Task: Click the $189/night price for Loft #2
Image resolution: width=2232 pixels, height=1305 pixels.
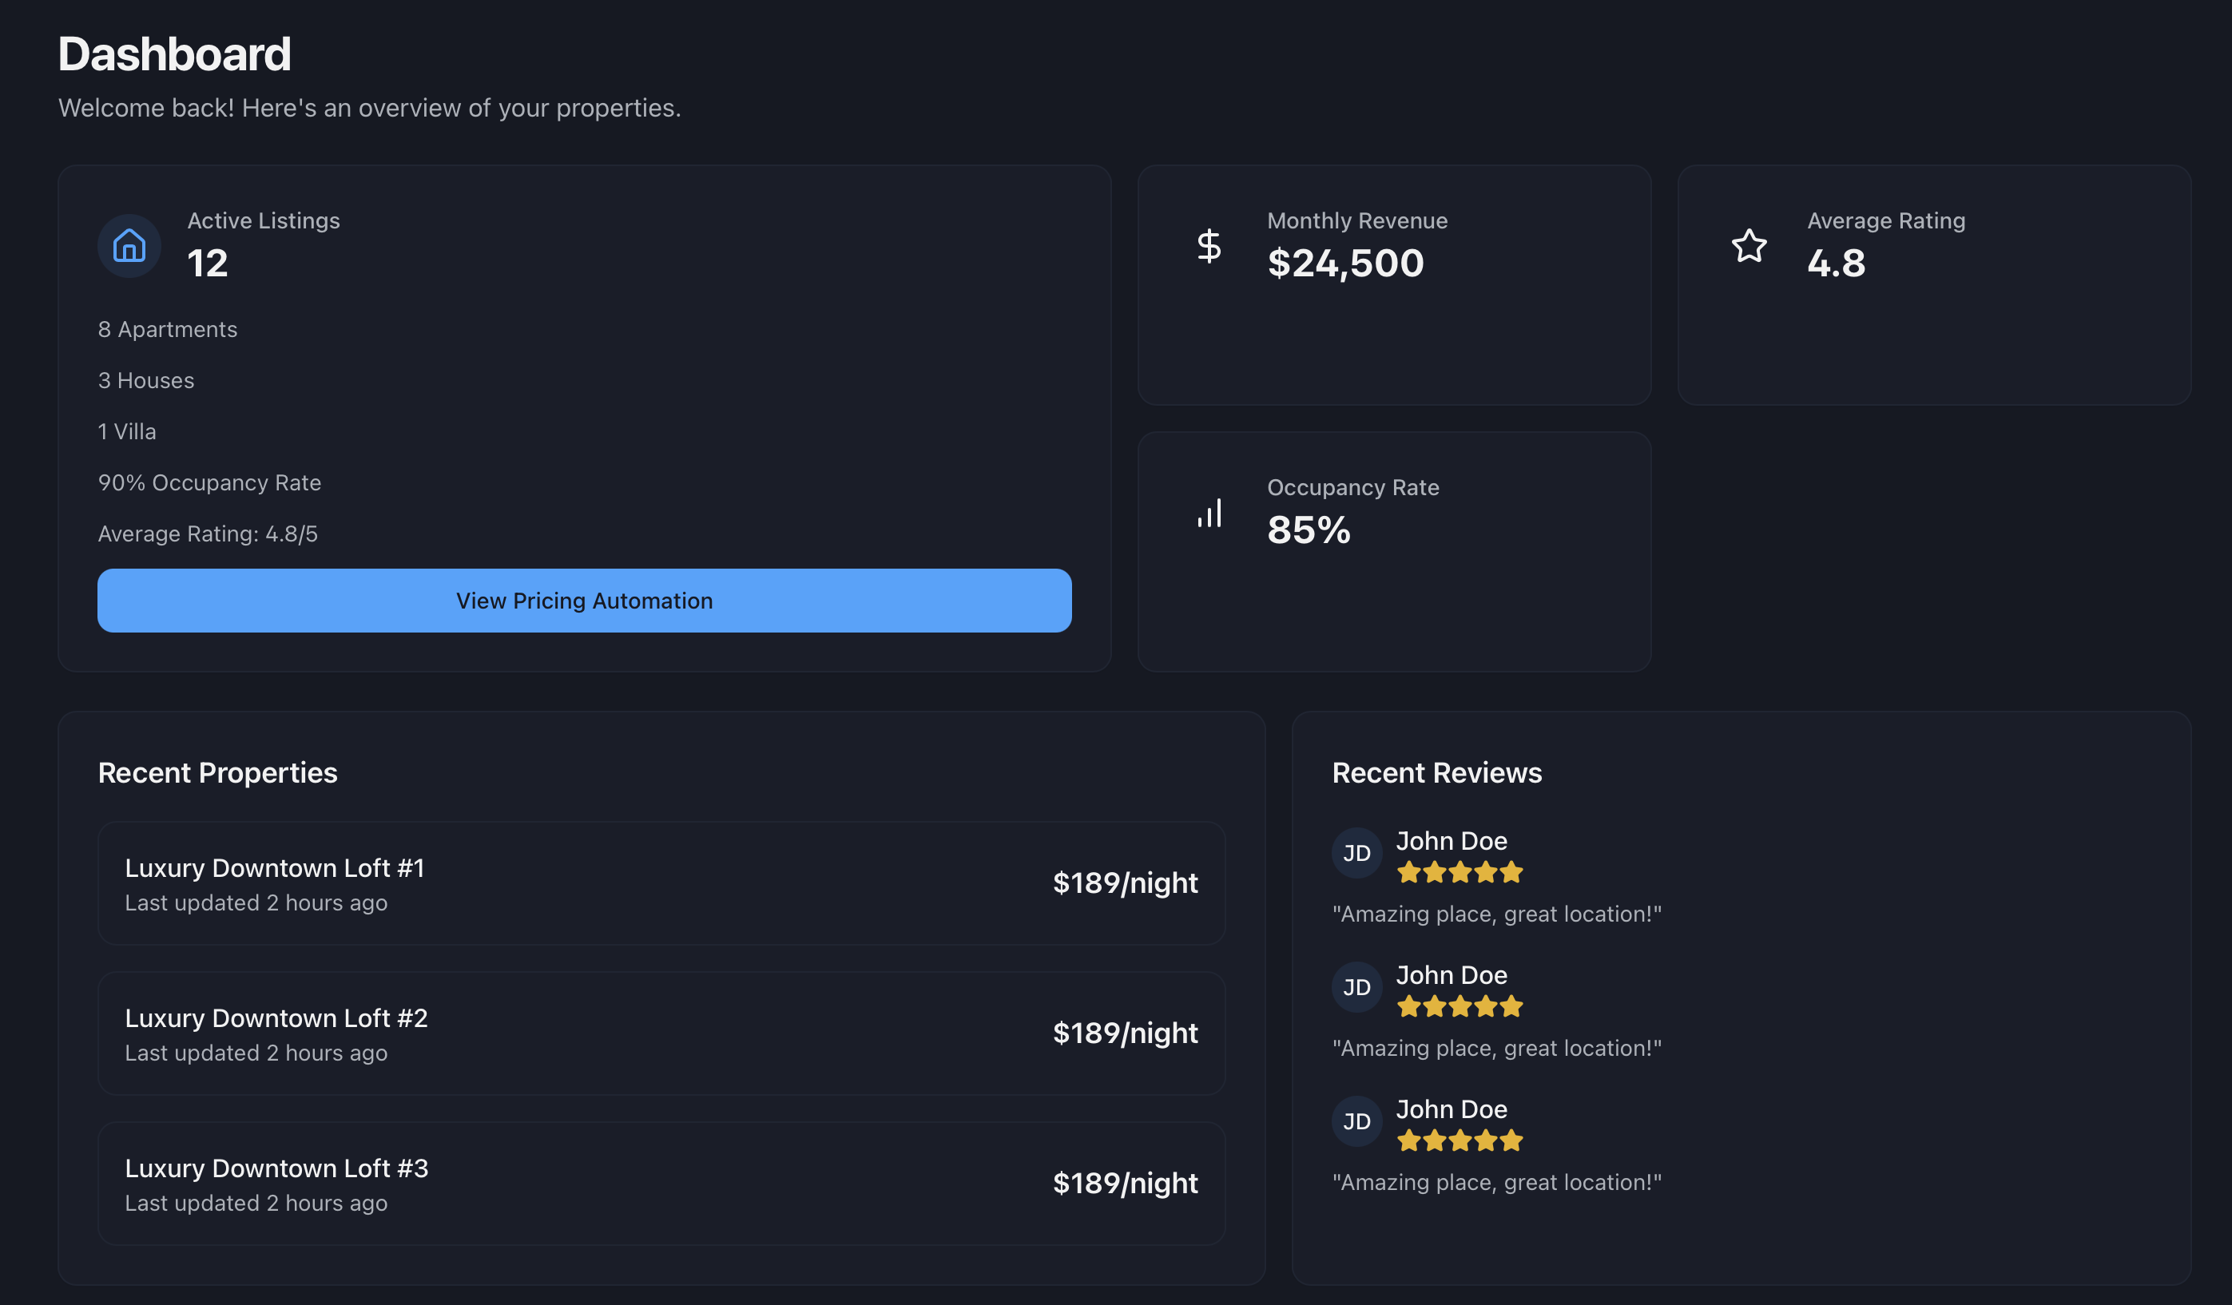Action: click(x=1124, y=1033)
